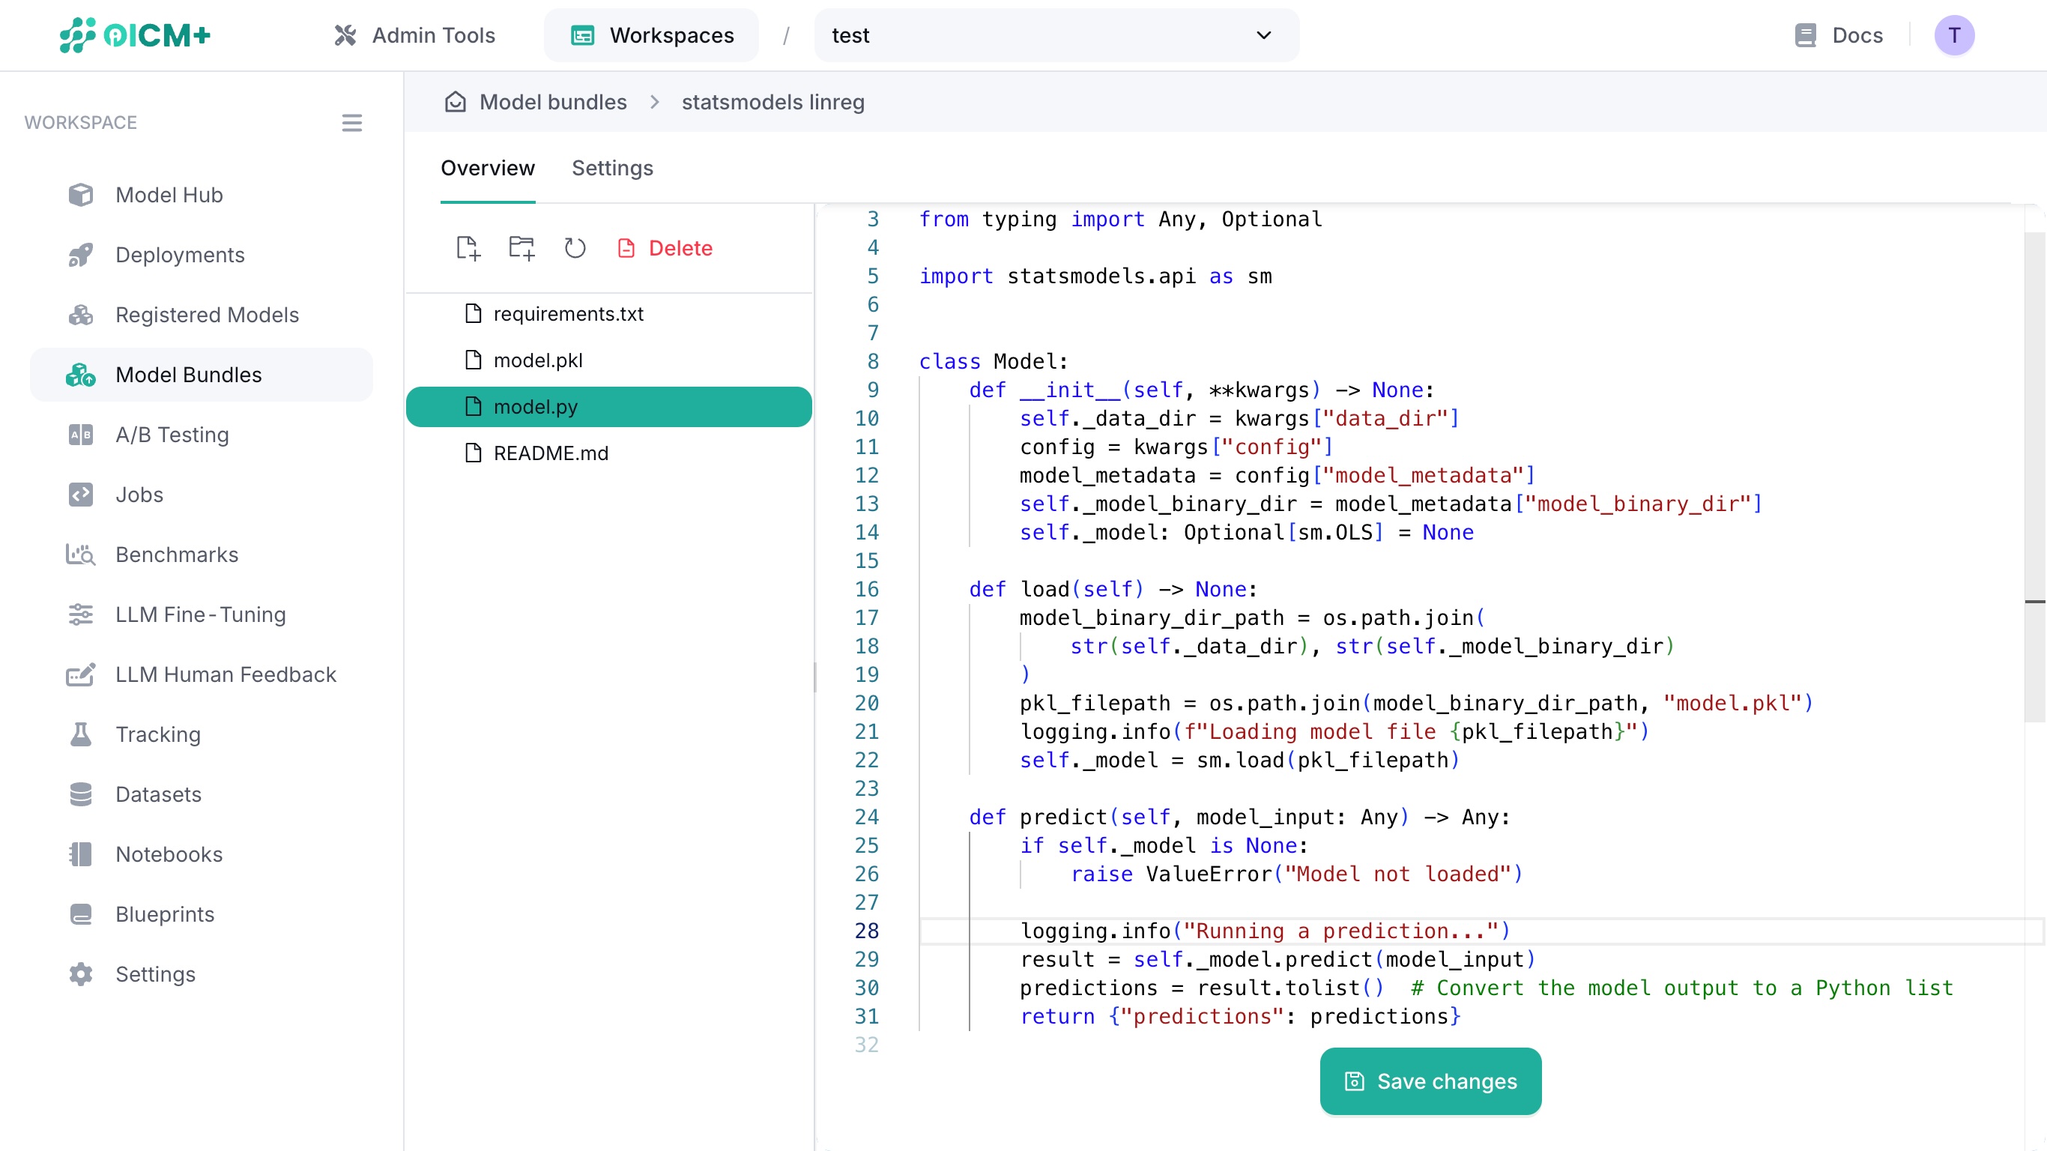This screenshot has height=1151, width=2047.
Task: Switch to the Overview tab
Action: click(x=487, y=168)
